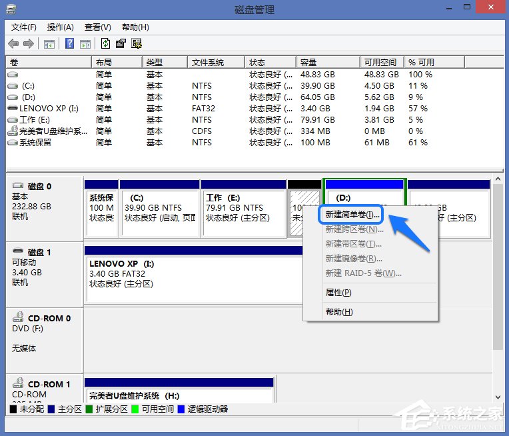The height and width of the screenshot is (436, 509).
Task: Click the 232.88 GB disk size label
Action: pos(31,207)
